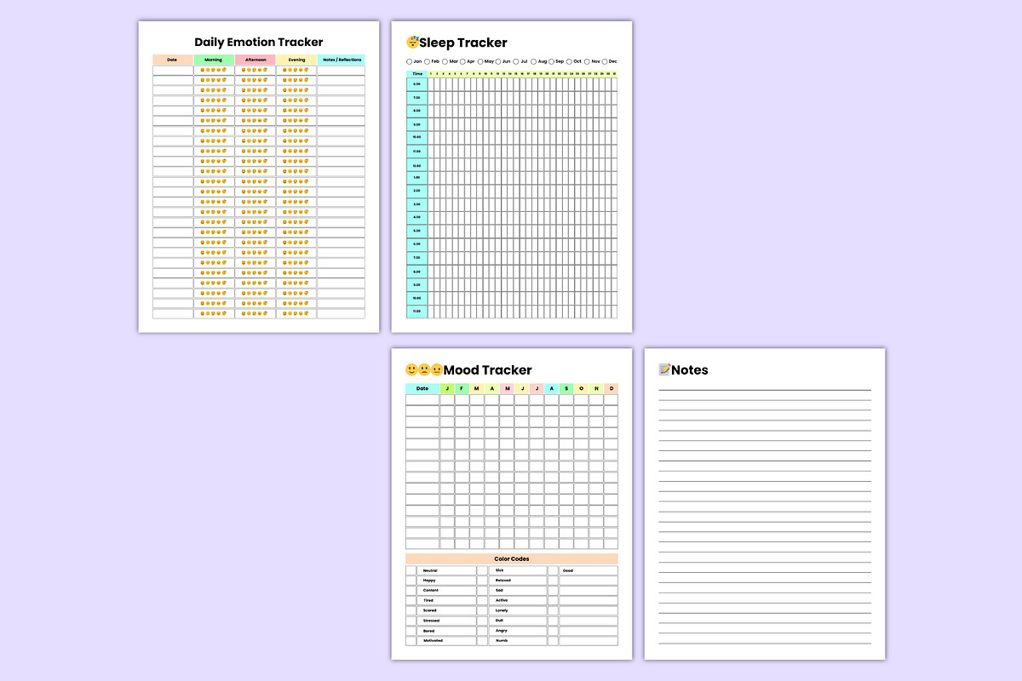This screenshot has height=681, width=1022.
Task: Click the Evening column header
Action: 296,60
